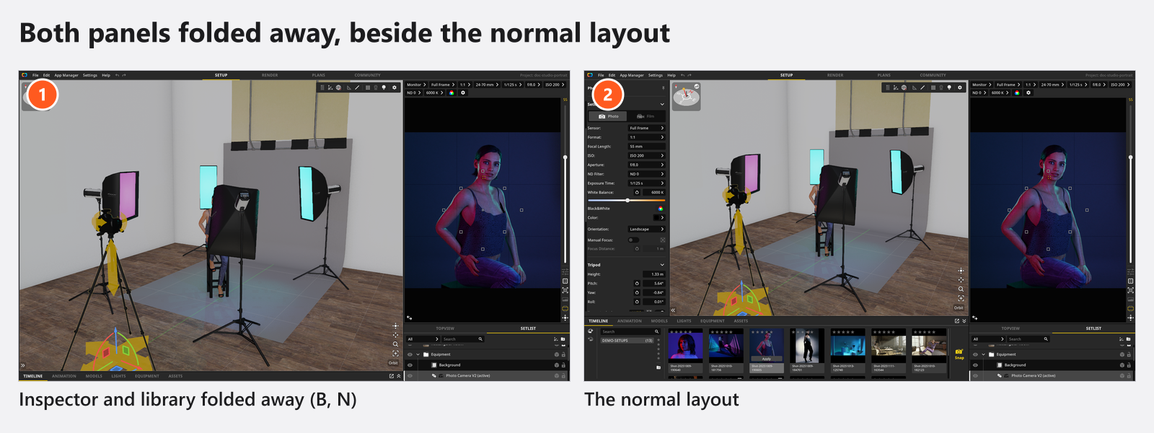Click camera view gear icon in folded layout
Screen dimensions: 1154x433
(463, 93)
